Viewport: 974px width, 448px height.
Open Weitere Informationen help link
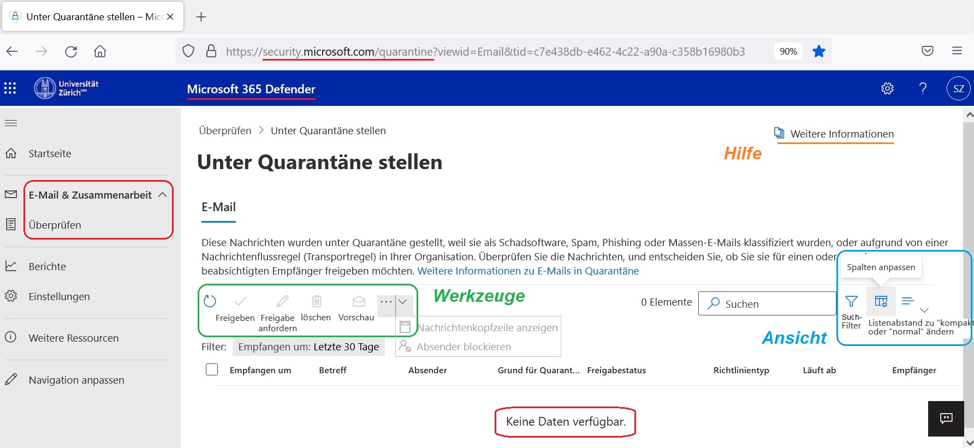click(x=835, y=134)
